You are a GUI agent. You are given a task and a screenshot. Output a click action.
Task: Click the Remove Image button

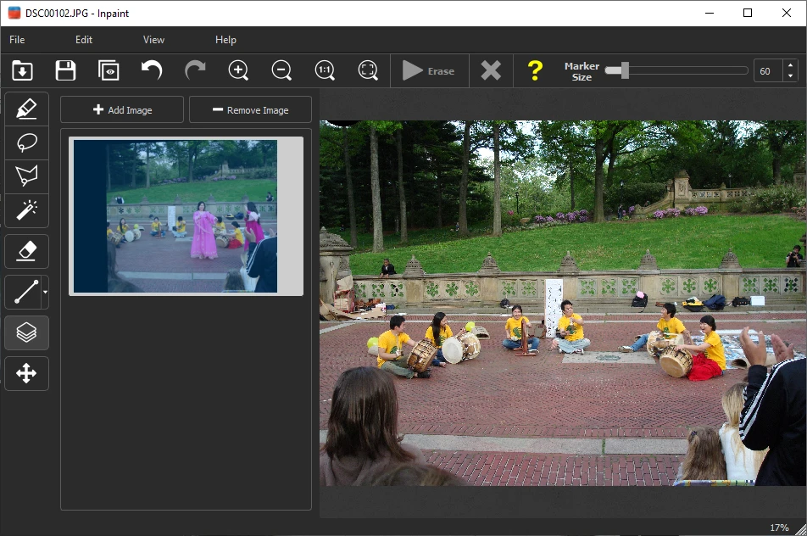tap(250, 110)
